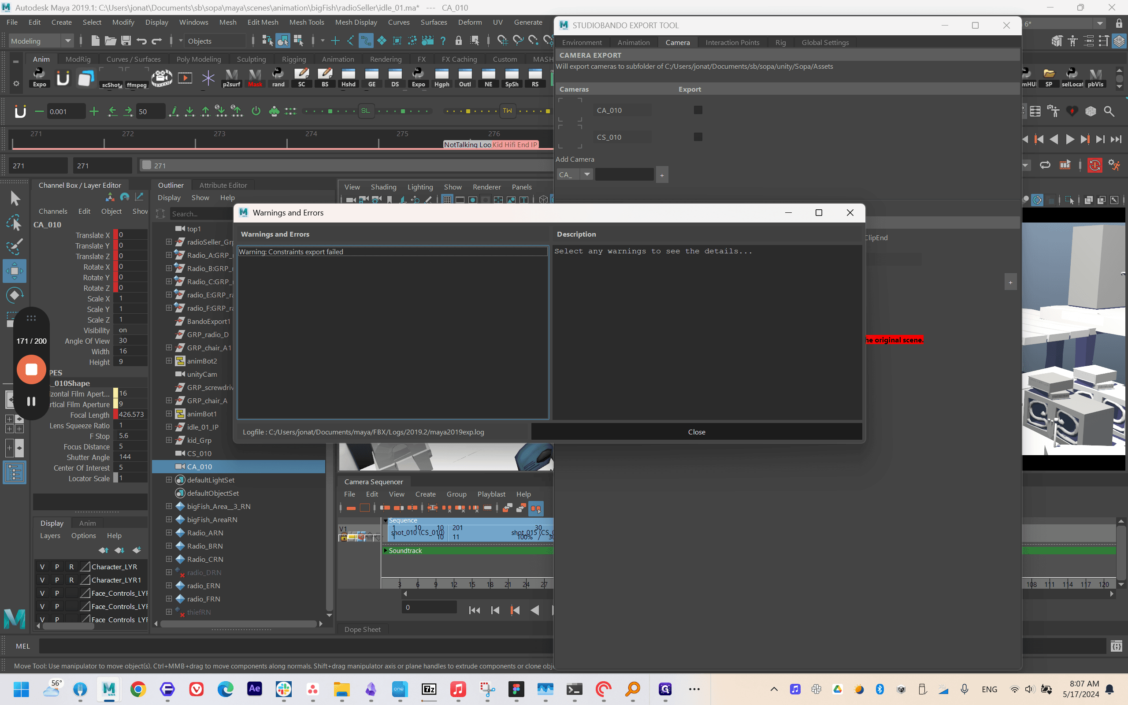Toggle the Export checkbox for camera CA_010
The height and width of the screenshot is (705, 1128).
(698, 110)
